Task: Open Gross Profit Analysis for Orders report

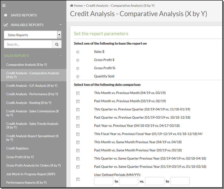Action: click(33, 165)
